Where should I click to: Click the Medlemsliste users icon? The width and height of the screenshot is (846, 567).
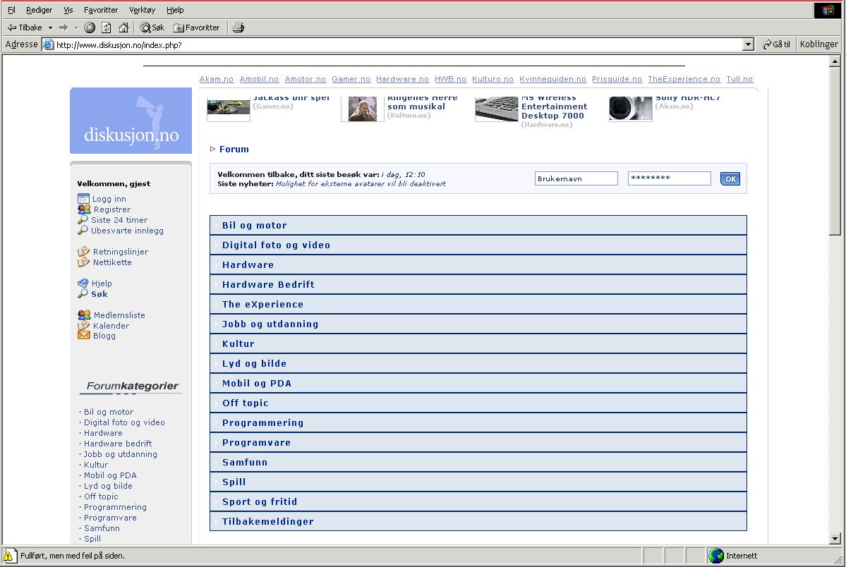pyautogui.click(x=84, y=315)
